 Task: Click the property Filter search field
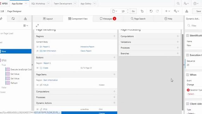[194, 26]
